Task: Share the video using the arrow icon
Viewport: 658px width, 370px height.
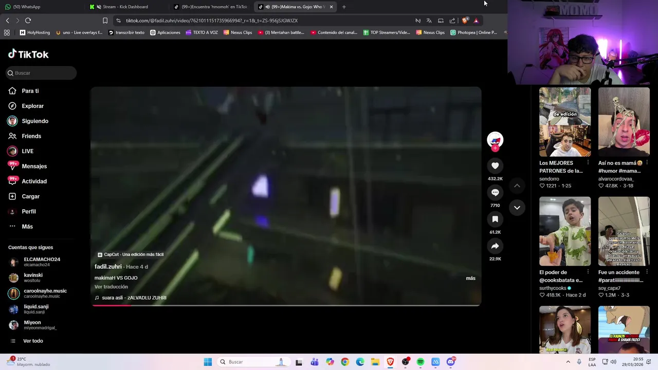Action: tap(495, 246)
